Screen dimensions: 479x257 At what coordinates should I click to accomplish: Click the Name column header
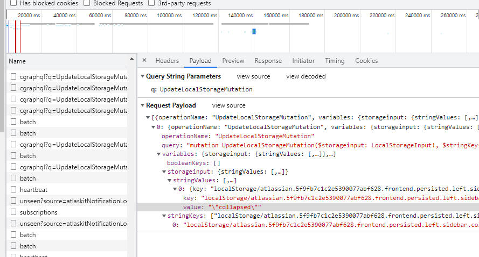tap(67, 61)
